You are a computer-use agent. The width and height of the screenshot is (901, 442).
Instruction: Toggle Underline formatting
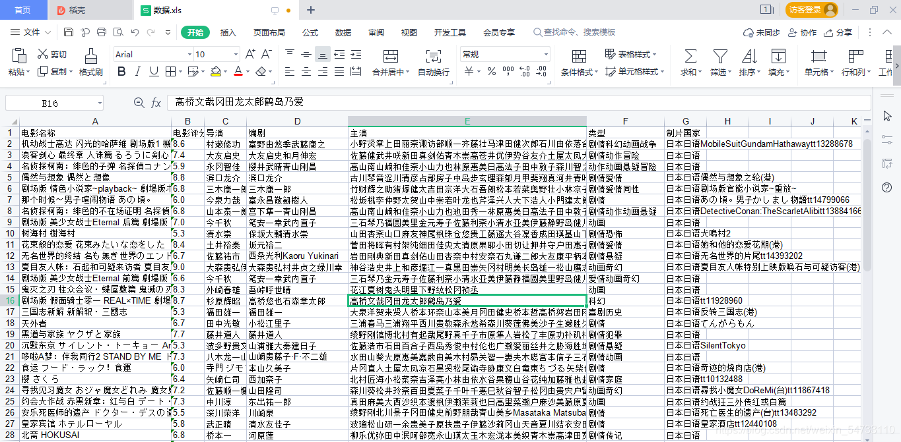point(154,72)
